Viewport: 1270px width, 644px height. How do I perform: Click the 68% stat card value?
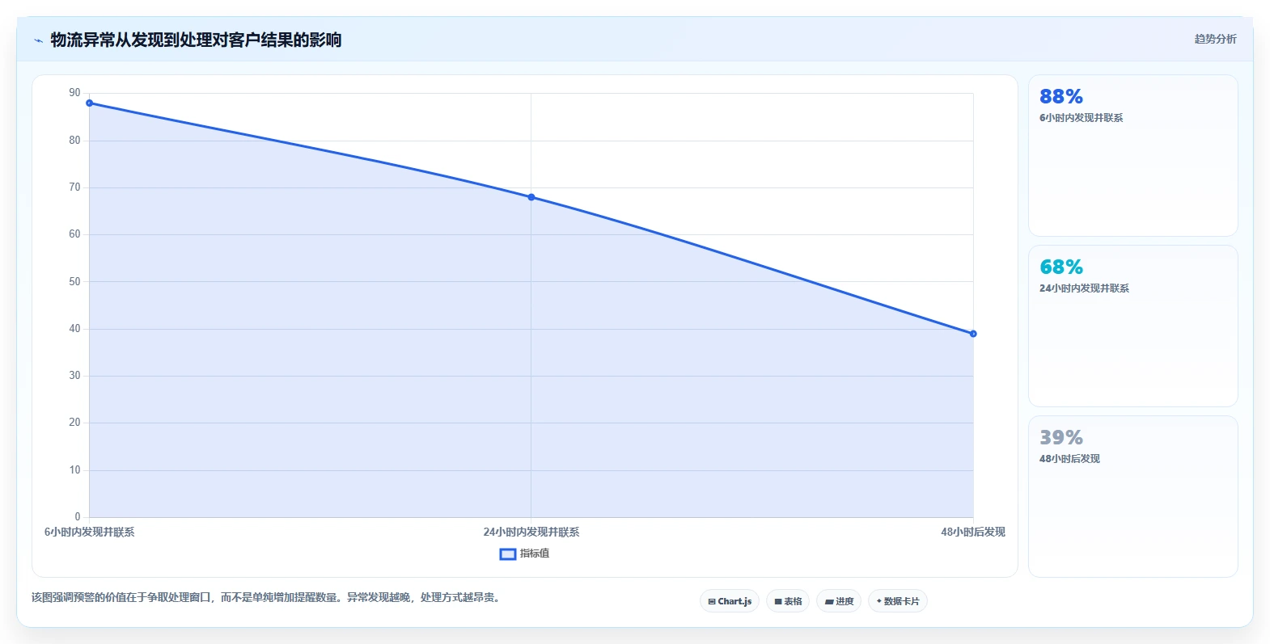pos(1061,267)
